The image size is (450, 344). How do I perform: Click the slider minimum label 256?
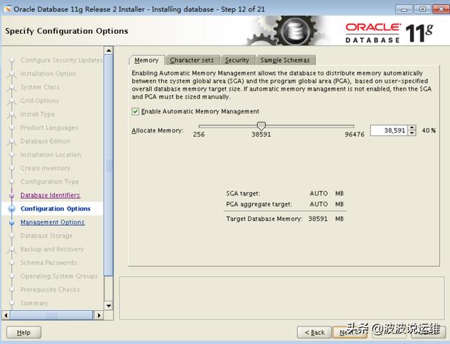pos(199,134)
